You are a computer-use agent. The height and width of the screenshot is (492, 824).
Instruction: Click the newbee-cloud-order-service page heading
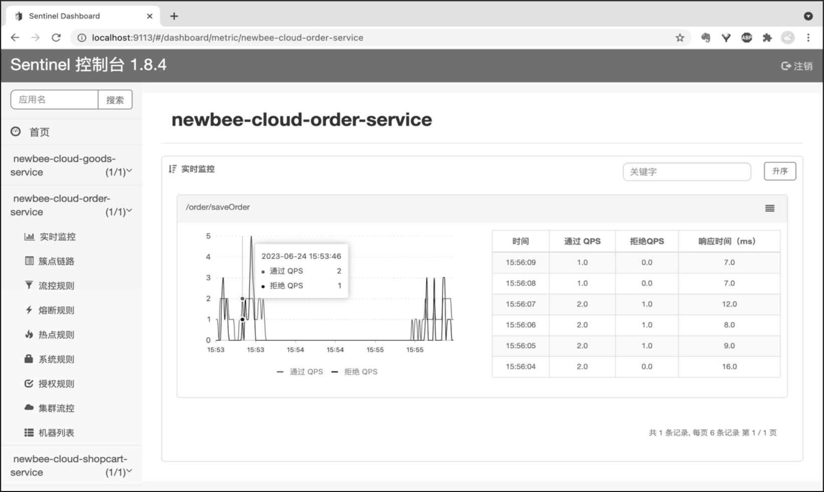(x=302, y=119)
